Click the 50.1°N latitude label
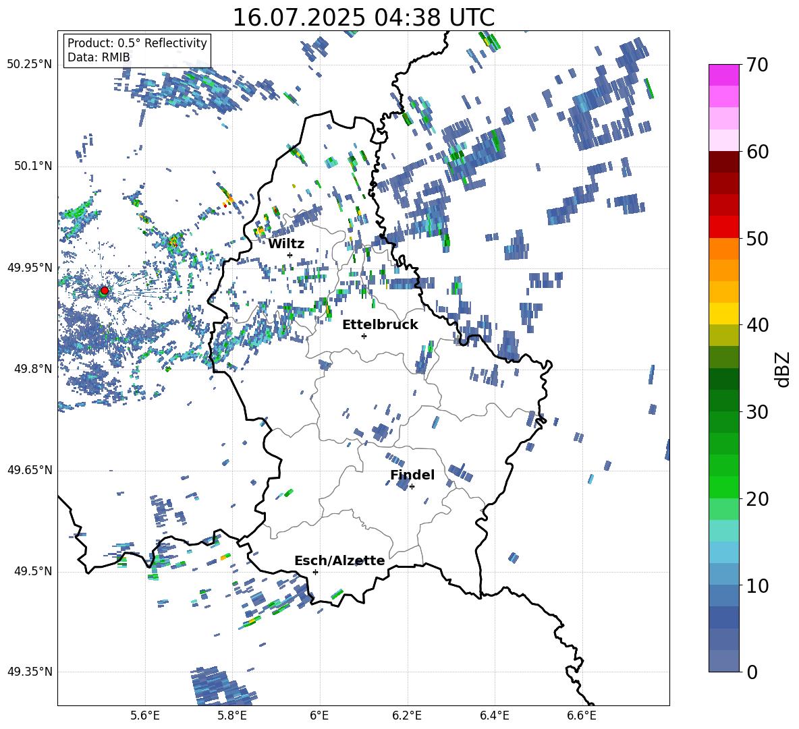 [x=32, y=167]
